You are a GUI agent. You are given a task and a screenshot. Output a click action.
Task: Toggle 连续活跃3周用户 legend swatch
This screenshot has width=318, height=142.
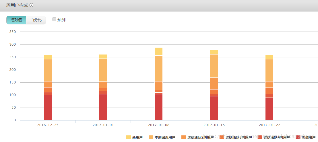(x=222, y=137)
